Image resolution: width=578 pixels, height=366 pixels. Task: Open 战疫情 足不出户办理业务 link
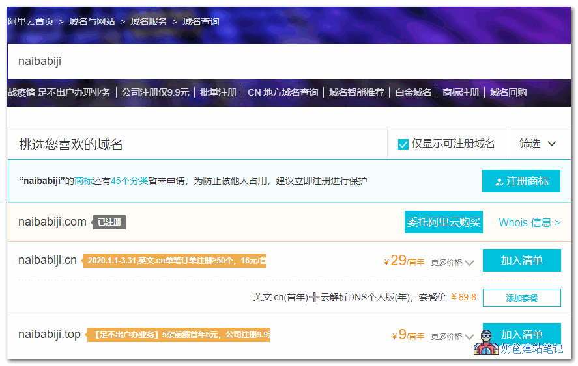59,92
